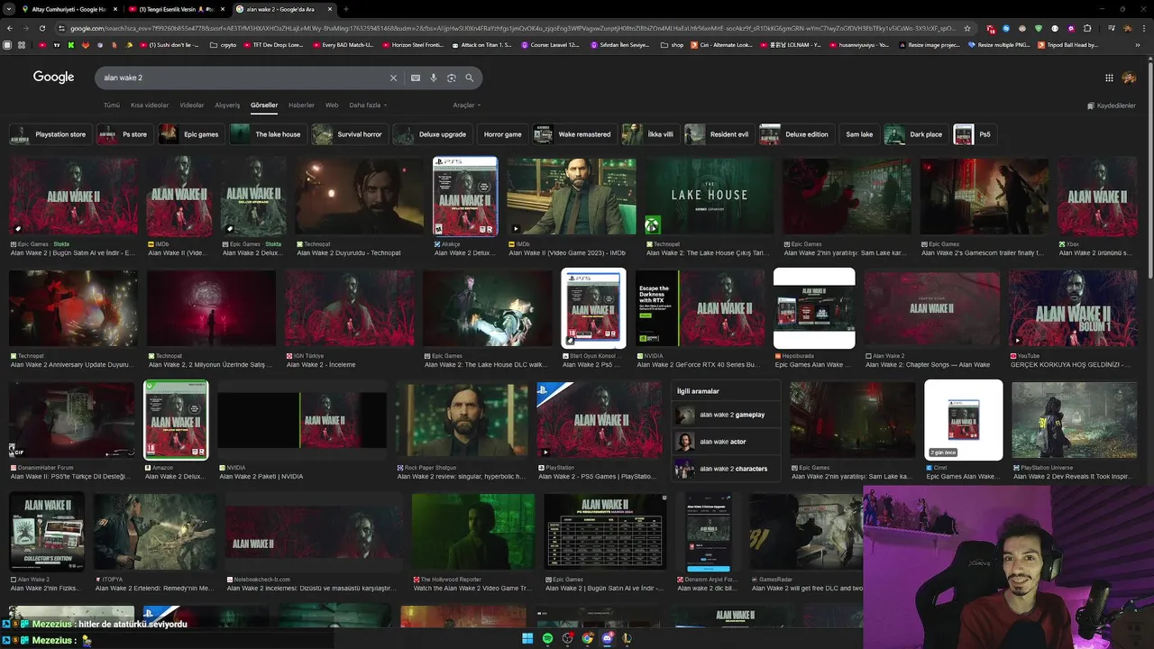Filter by Wake remastered chip
Image resolution: width=1154 pixels, height=649 pixels.
point(573,134)
